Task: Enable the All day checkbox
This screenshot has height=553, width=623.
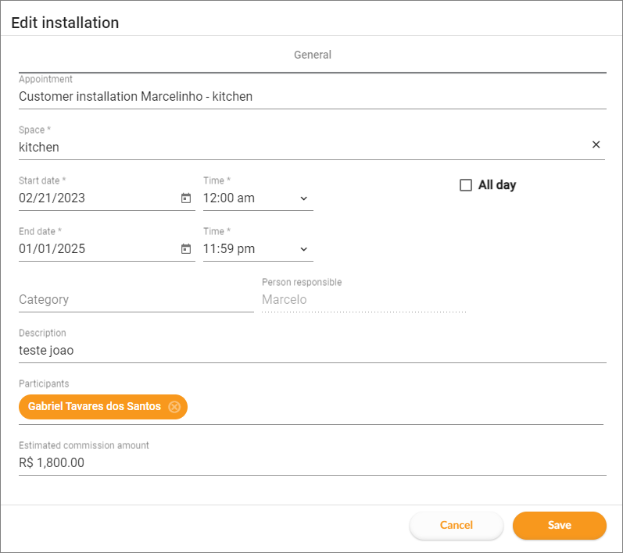Action: (x=466, y=185)
